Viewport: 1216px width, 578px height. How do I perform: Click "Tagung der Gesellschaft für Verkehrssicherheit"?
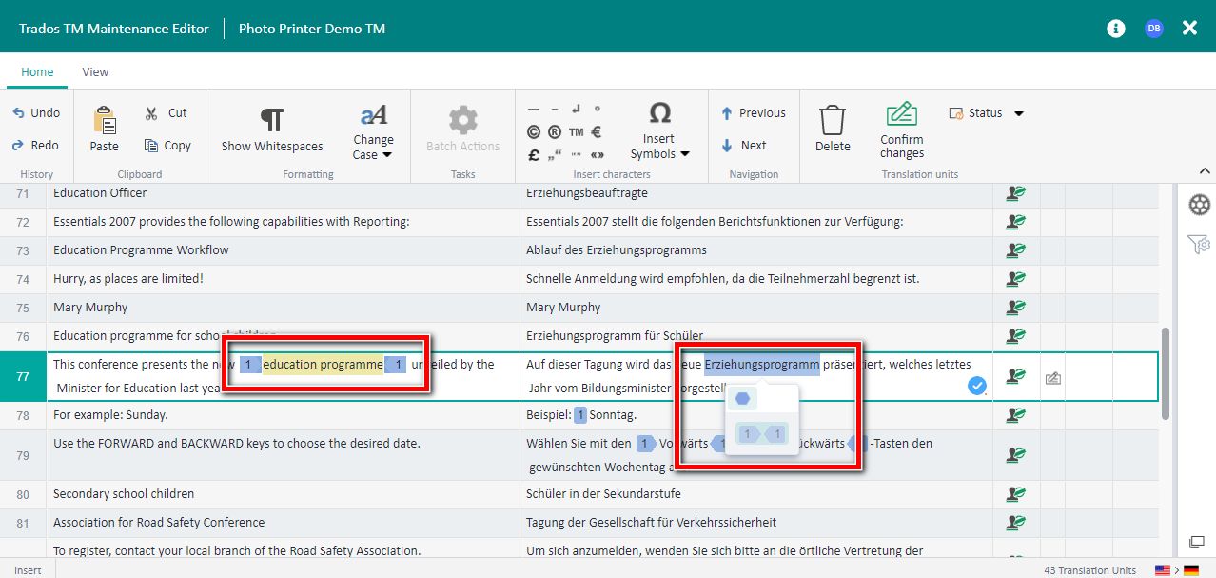tap(651, 523)
